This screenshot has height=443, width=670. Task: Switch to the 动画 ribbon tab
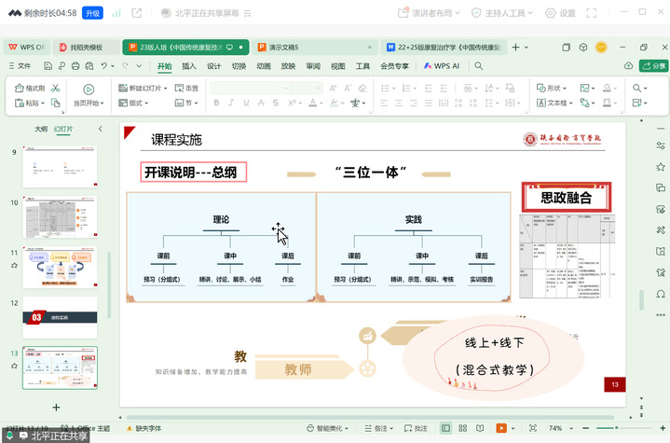tap(264, 66)
